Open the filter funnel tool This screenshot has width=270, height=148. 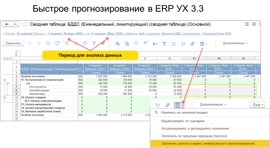(x=94, y=43)
